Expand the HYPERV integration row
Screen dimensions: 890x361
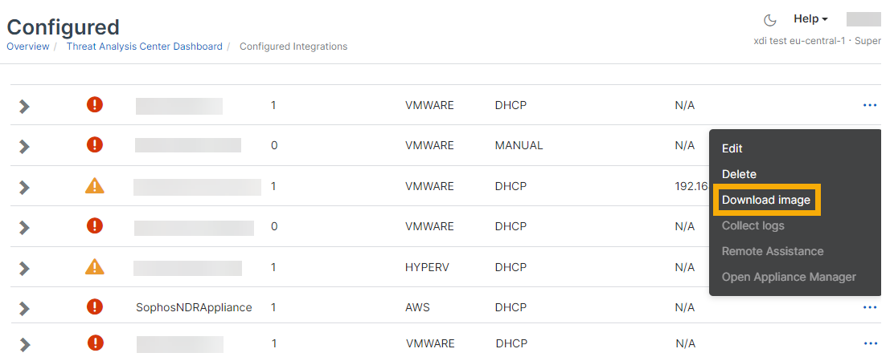coord(24,267)
